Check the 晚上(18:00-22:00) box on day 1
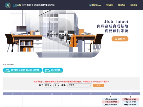143x107 pixels. [x=105, y=105]
